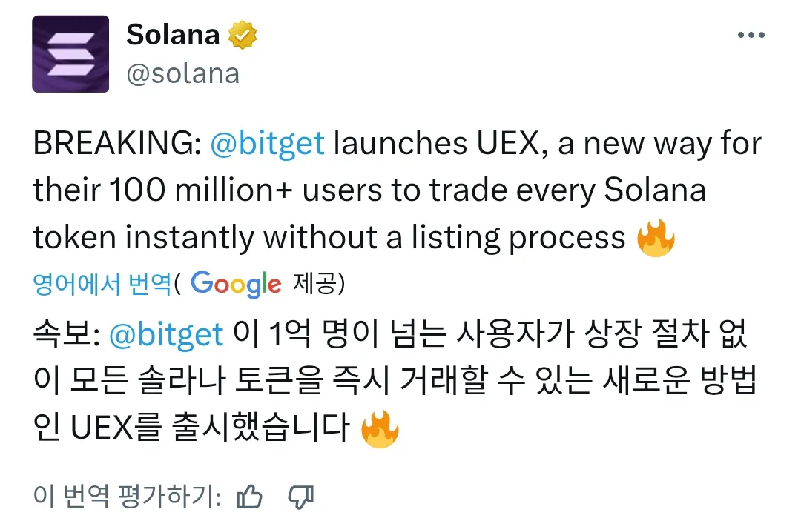Click the fire emoji after '출시했습니다'
The image size is (801, 521).
coord(380,430)
